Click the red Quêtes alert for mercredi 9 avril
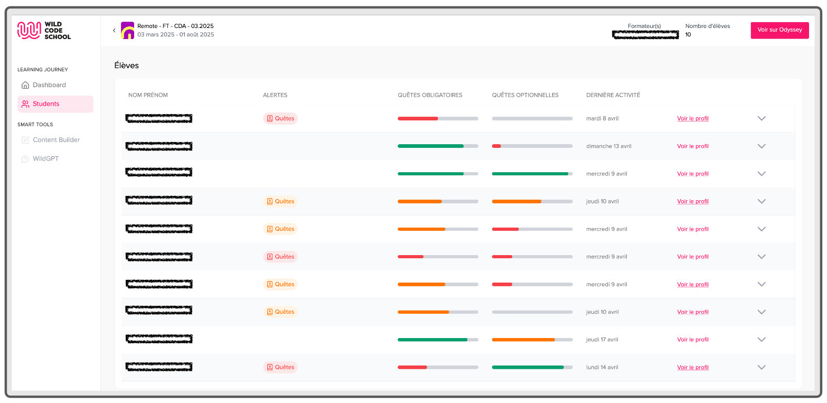Viewport: 827px width, 403px height. coord(280,257)
